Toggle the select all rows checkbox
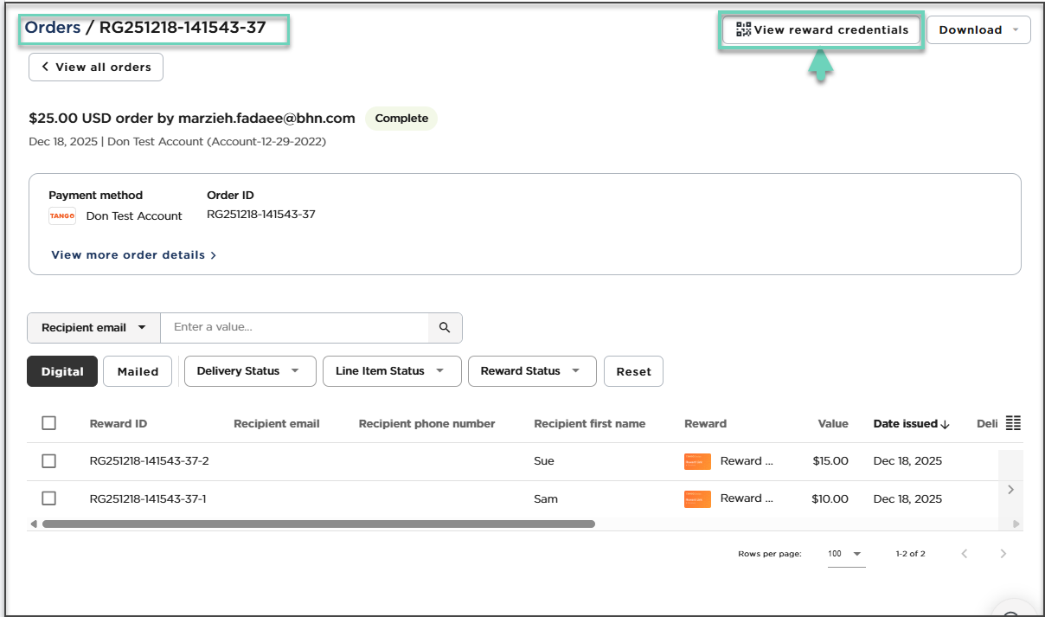Image resolution: width=1045 pixels, height=617 pixels. tap(49, 423)
